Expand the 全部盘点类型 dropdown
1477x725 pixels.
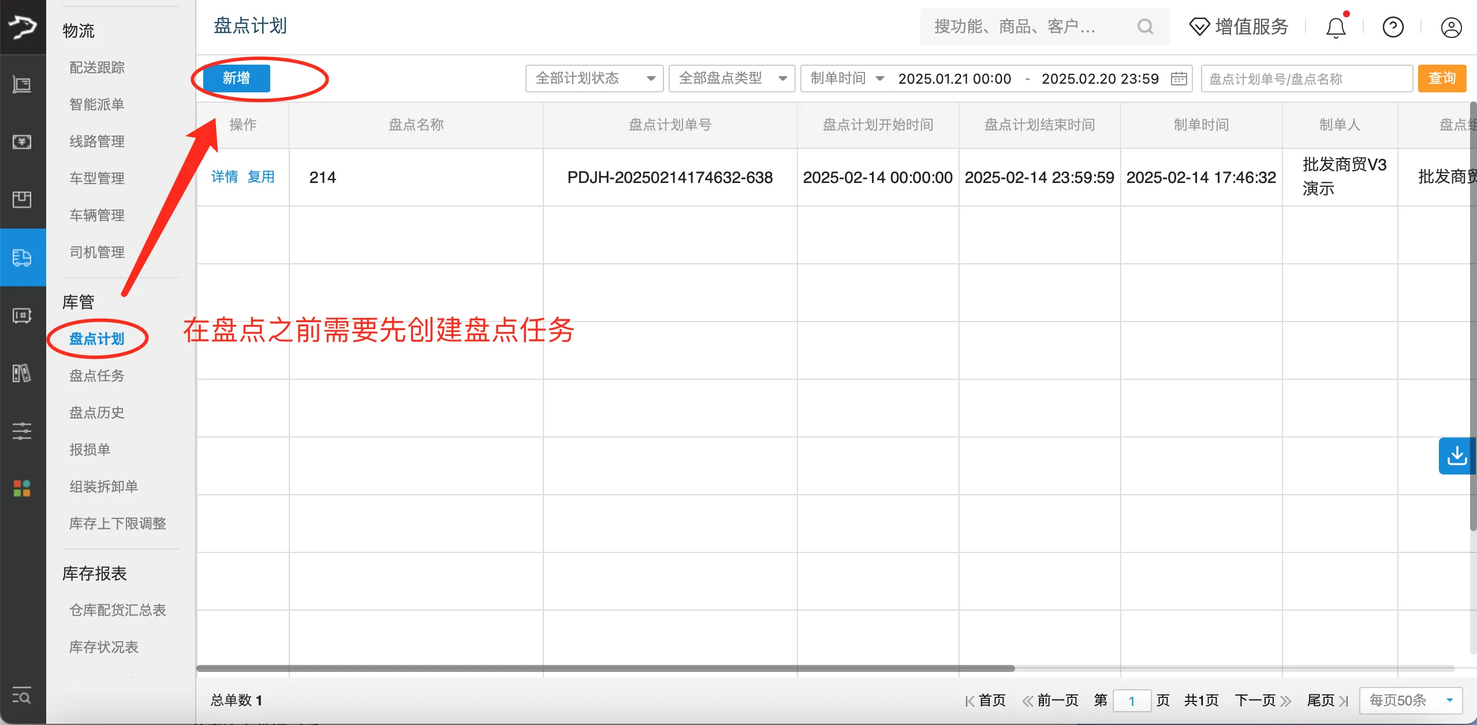click(732, 79)
